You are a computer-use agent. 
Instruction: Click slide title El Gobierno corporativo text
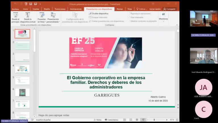pyautogui.click(x=106, y=82)
